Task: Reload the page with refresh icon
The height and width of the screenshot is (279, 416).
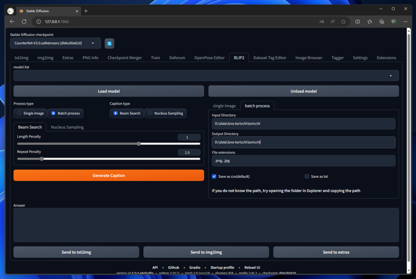Action: (24, 21)
